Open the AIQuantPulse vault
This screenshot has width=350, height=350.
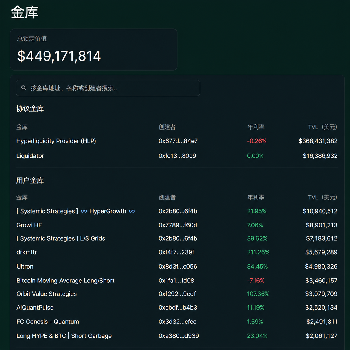pyautogui.click(x=35, y=307)
